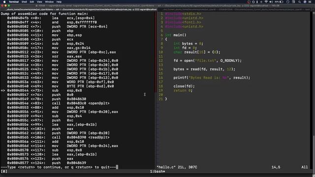Open the Window menu
The height and width of the screenshot is (177, 315).
pyautogui.click(x=49, y=2)
